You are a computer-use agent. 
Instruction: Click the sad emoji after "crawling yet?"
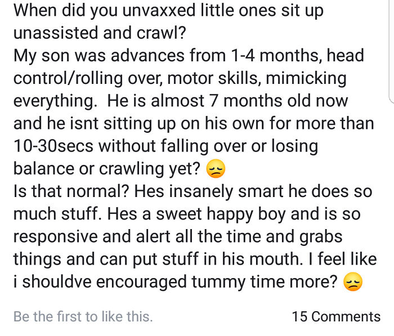click(x=216, y=168)
